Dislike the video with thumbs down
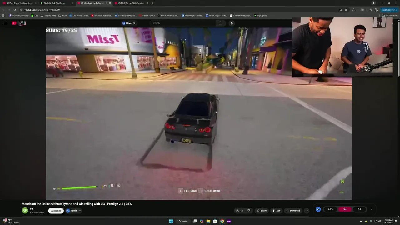 click(x=249, y=211)
